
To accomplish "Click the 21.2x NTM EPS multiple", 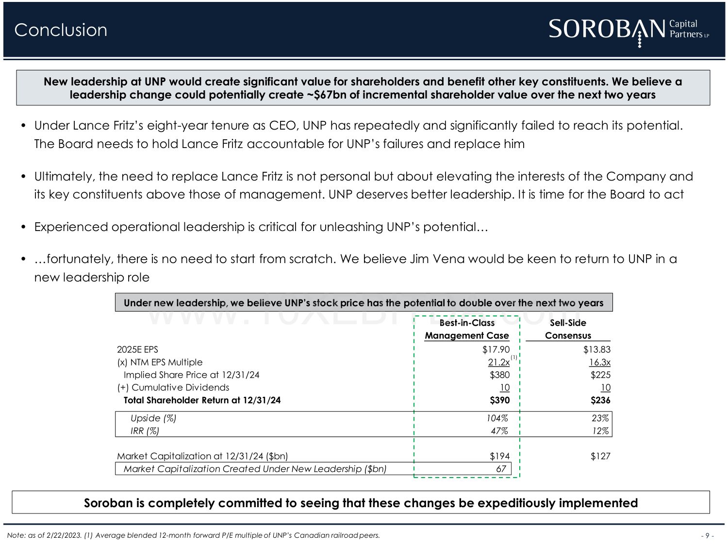I will tap(498, 363).
